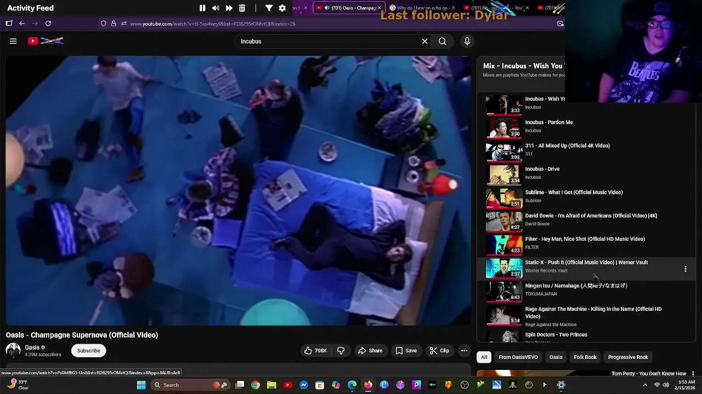Select the All filter chip
The height and width of the screenshot is (394, 702).
point(484,357)
